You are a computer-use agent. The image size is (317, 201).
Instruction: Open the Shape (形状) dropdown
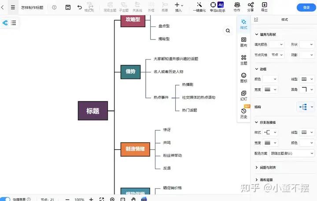tap(307, 44)
